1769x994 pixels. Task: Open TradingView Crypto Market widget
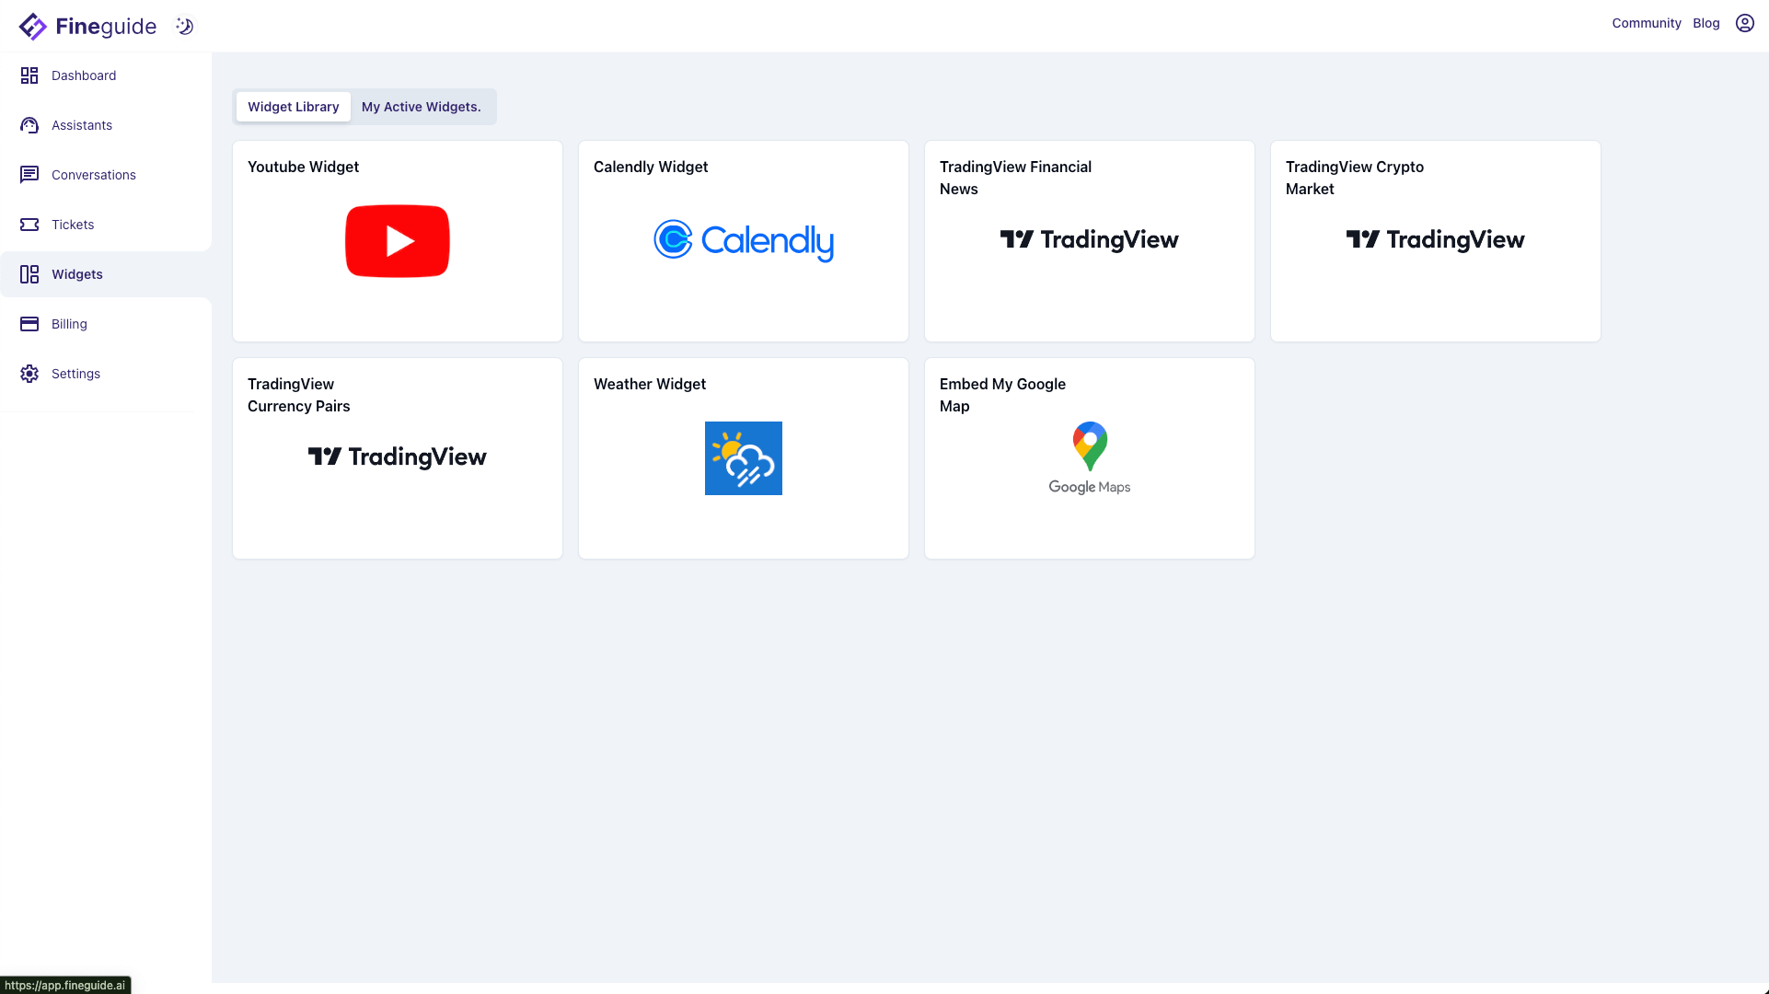click(1435, 241)
